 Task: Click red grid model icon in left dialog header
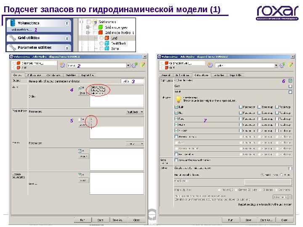(x=19, y=63)
